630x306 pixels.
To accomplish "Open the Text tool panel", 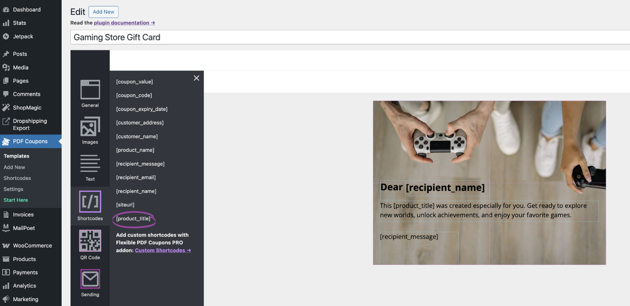I will click(x=90, y=164).
